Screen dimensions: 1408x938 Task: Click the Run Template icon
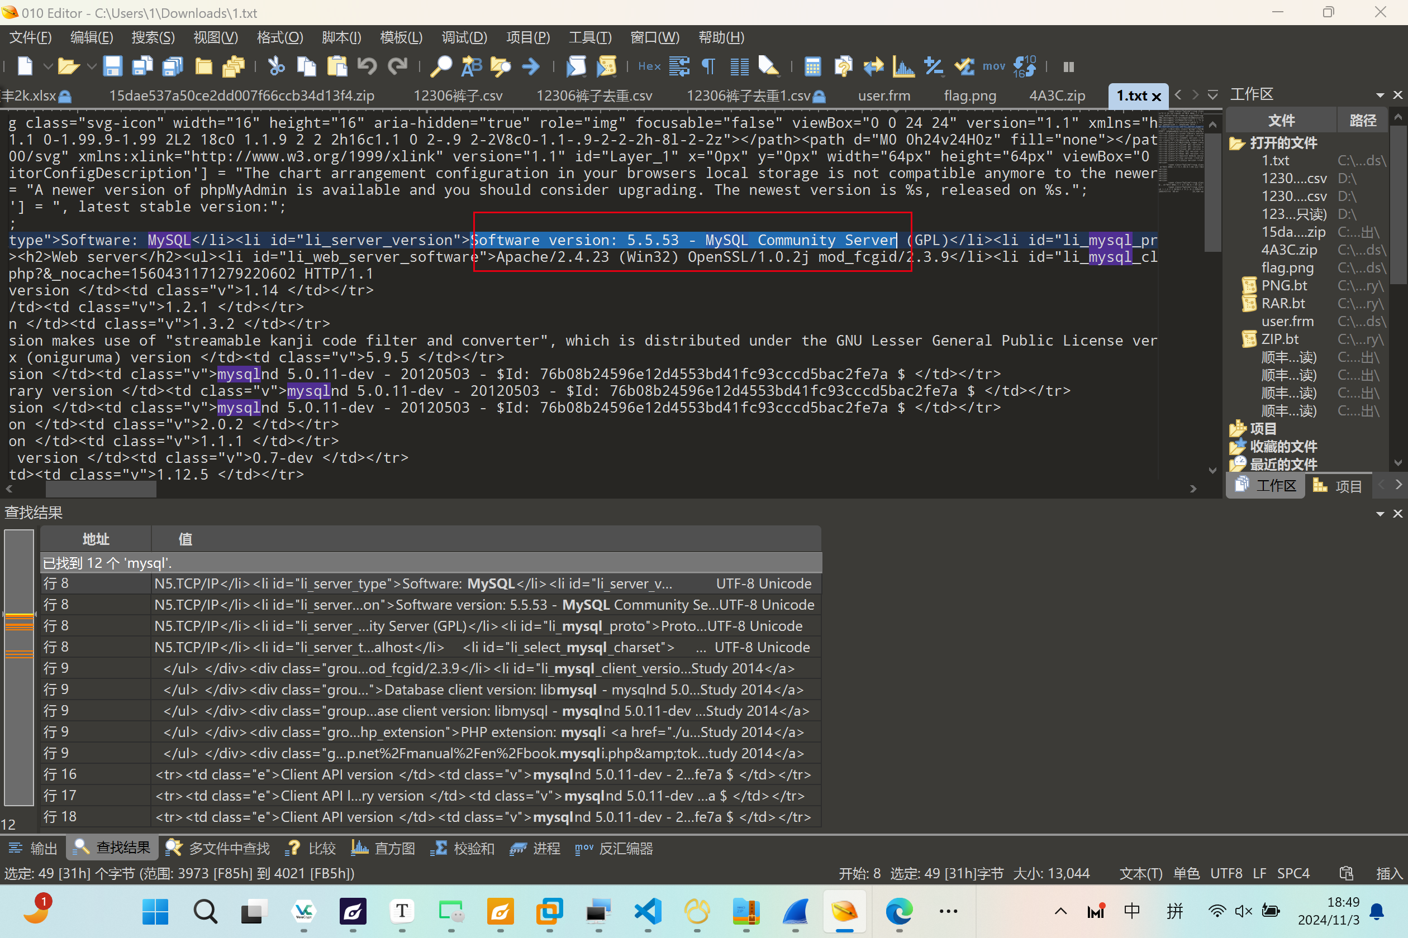[606, 66]
